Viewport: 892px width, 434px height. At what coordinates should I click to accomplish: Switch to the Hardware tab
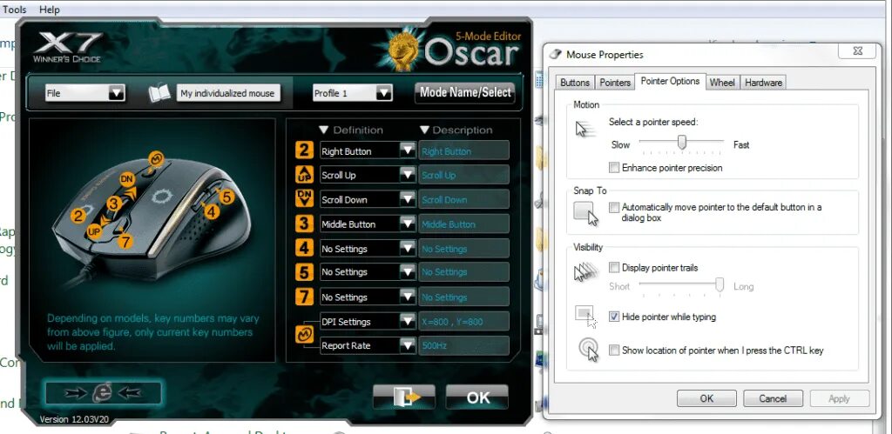(763, 83)
